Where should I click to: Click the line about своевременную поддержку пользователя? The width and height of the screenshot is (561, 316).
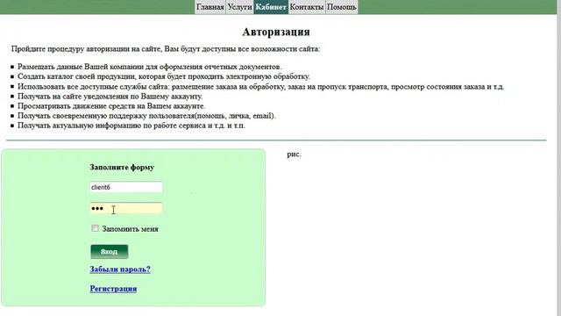click(146, 116)
